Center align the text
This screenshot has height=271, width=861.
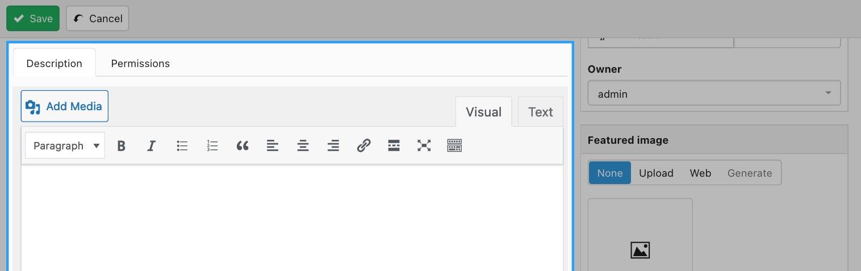pyautogui.click(x=303, y=146)
